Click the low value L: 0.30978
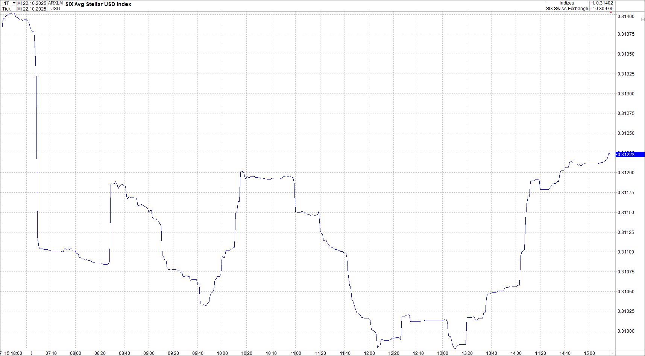Image resolution: width=645 pixels, height=356 pixels. coord(601,8)
